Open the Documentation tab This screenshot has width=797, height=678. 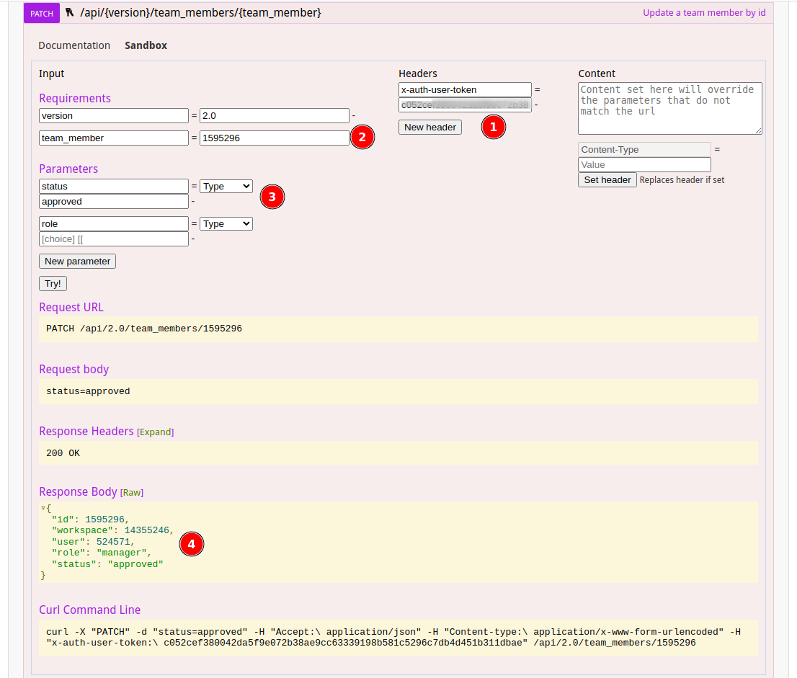(74, 45)
